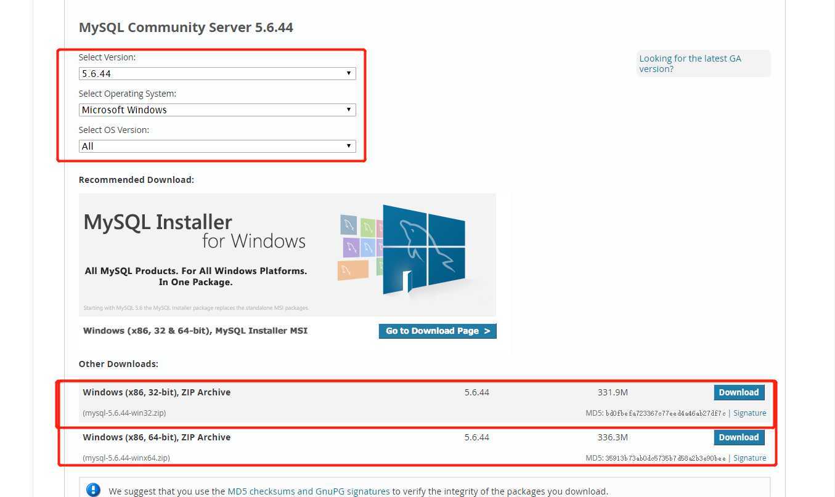Click the Windows logo graphic in the banner
The width and height of the screenshot is (835, 497).
(x=423, y=249)
